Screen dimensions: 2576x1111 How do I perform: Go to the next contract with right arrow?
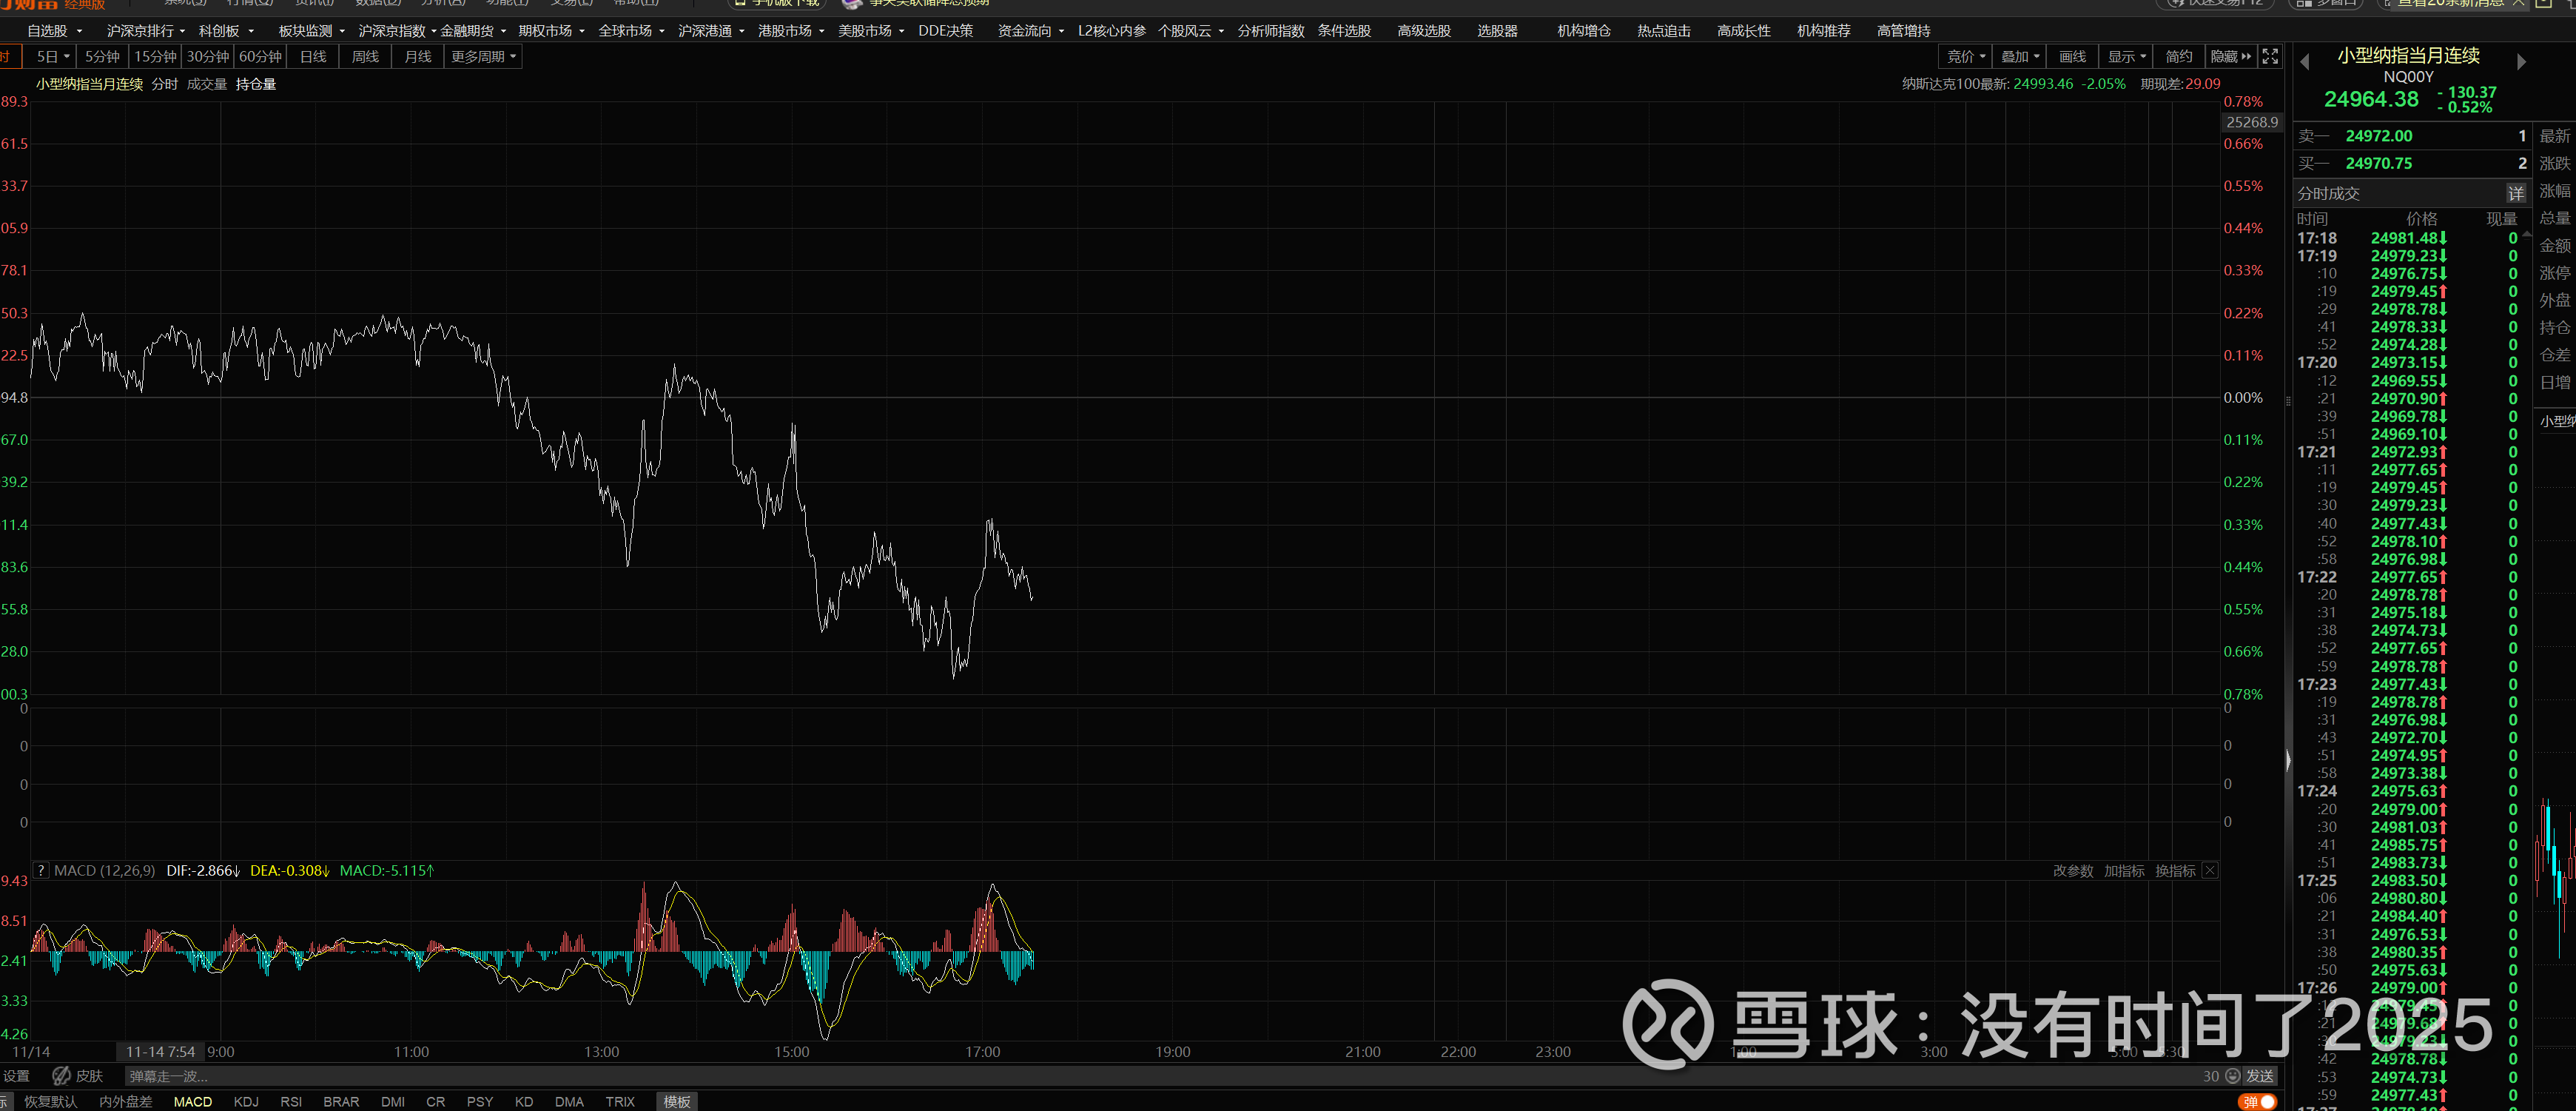tap(2521, 62)
